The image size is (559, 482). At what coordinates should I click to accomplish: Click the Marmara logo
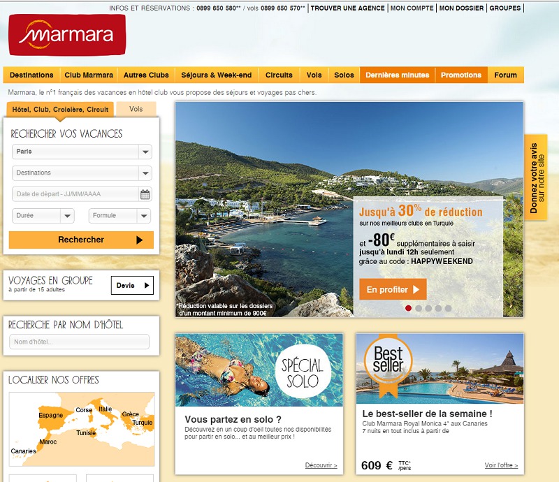click(67, 35)
